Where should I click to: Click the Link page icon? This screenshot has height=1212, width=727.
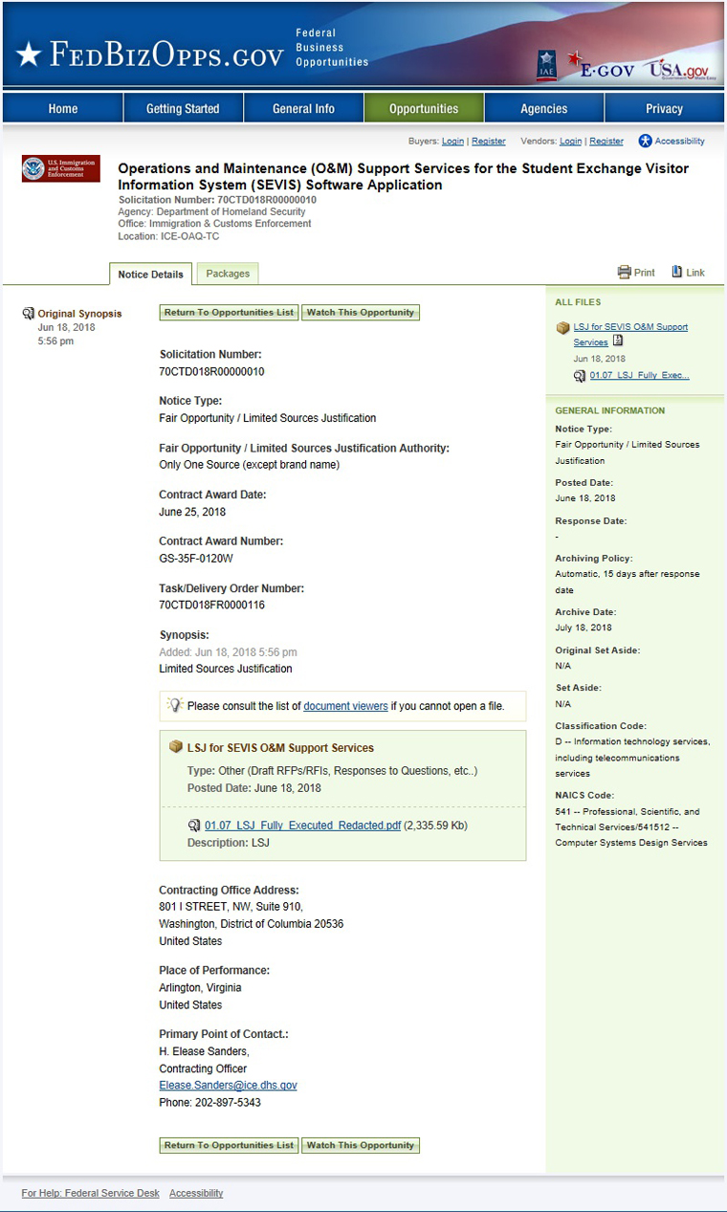pos(677,272)
